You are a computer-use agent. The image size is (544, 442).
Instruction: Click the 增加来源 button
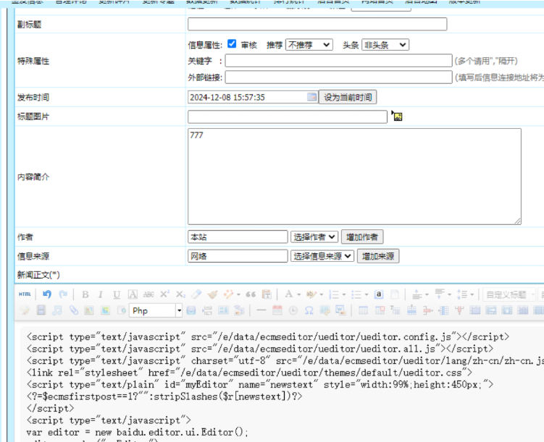[378, 256]
